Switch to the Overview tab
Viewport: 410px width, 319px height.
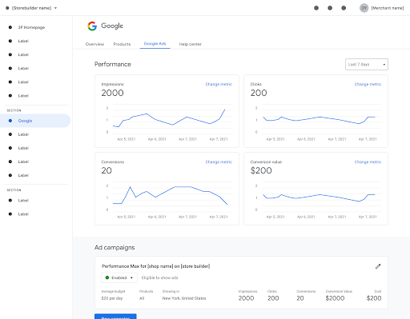point(94,44)
